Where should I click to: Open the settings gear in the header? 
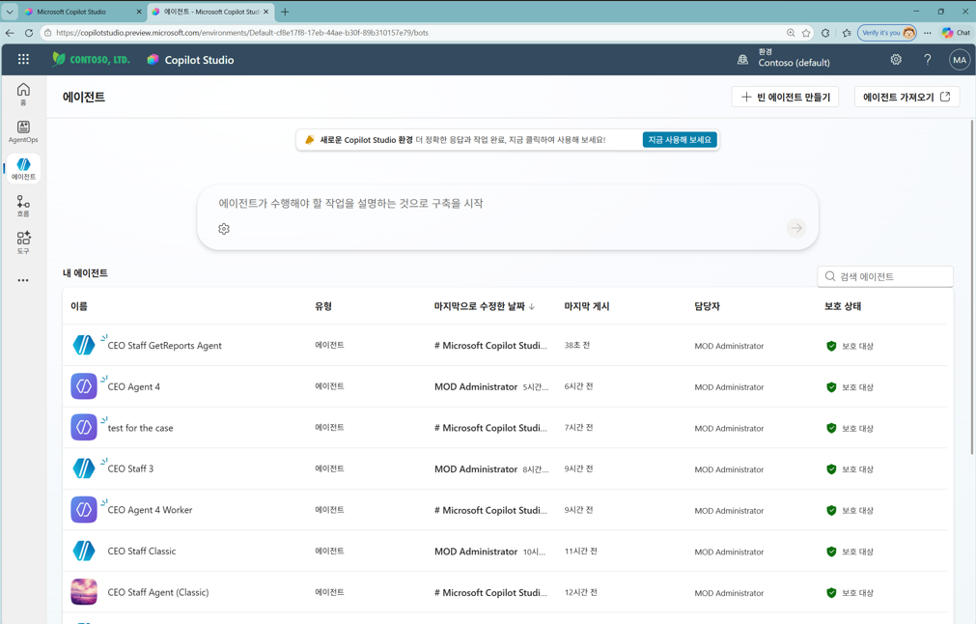(896, 59)
